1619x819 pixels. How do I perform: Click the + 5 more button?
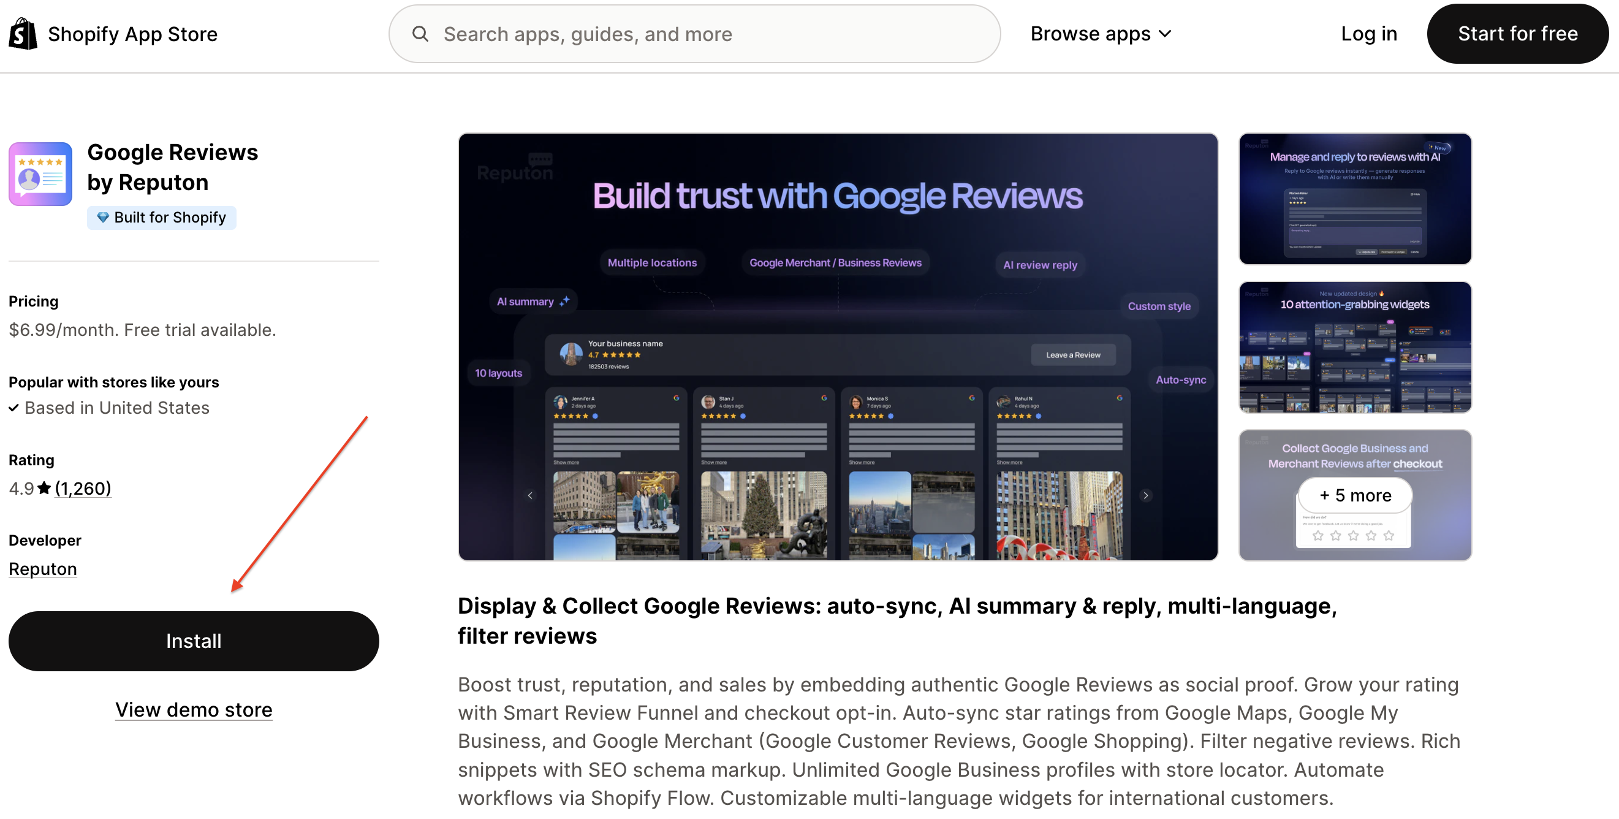1354,495
